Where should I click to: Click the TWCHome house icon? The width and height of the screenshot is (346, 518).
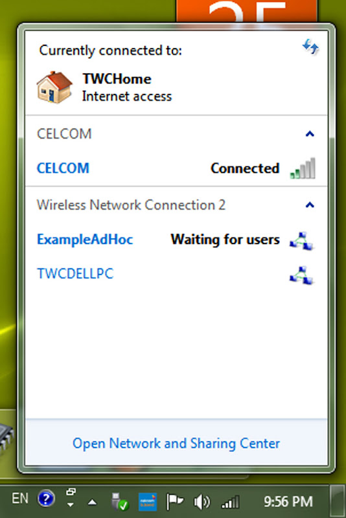(x=54, y=87)
